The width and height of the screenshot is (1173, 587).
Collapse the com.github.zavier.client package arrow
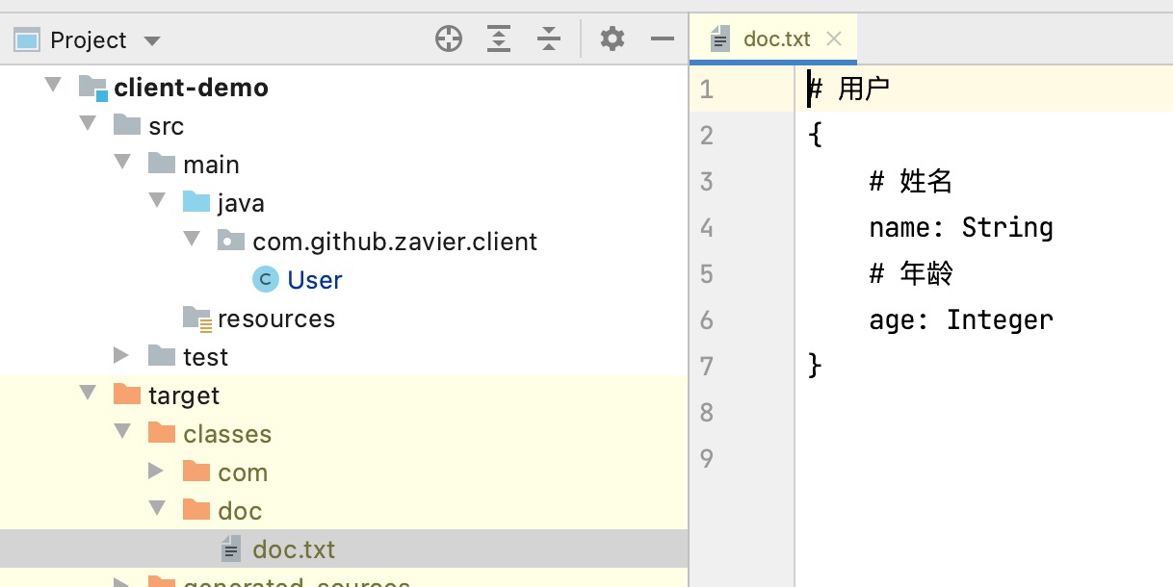192,240
